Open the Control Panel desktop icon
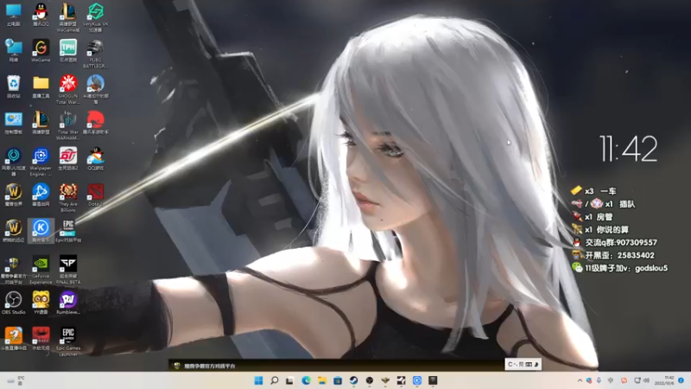Viewport: 691px width, 389px height. tap(14, 123)
